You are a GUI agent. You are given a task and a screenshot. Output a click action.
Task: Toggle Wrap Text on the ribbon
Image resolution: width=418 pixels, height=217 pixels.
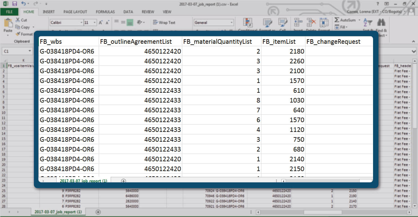[164, 23]
